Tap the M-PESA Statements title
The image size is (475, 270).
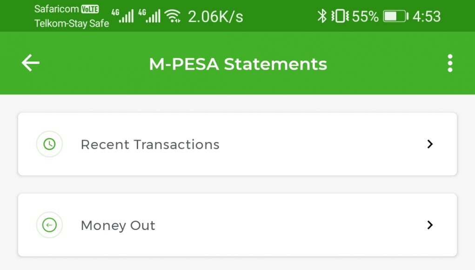[x=238, y=64]
